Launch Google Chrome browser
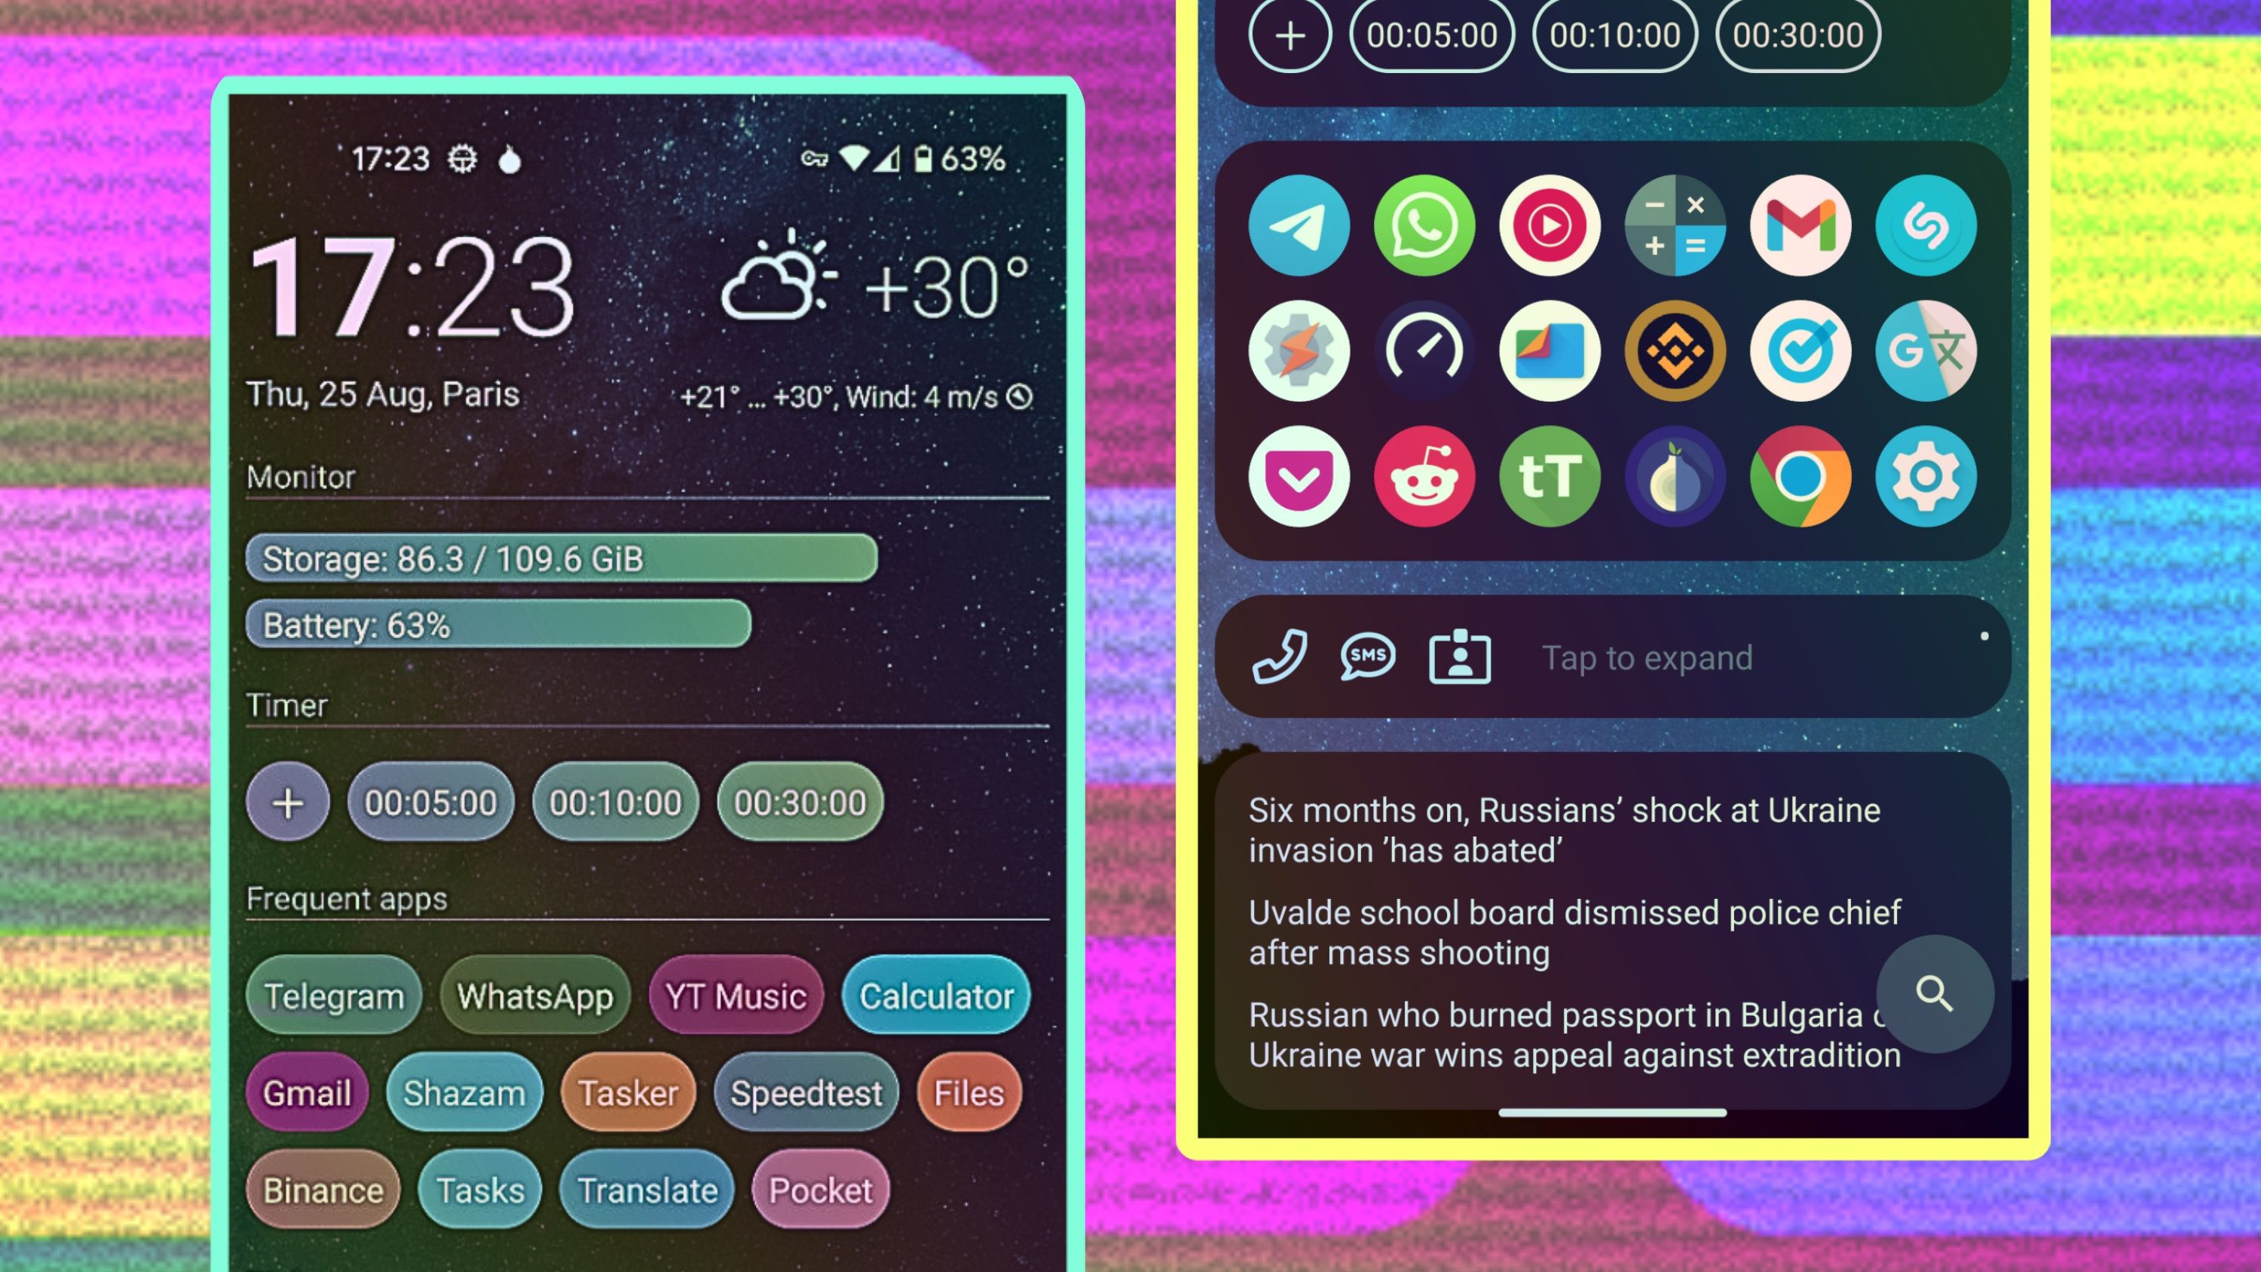The width and height of the screenshot is (2261, 1272). (x=1800, y=477)
